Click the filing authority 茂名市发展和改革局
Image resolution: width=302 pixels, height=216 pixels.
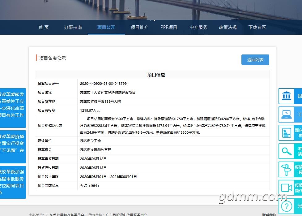(96, 150)
